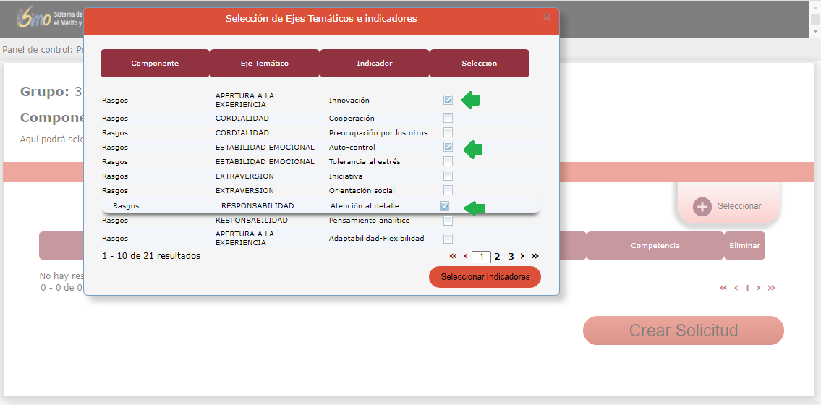Viewport: 821px width, 405px height.
Task: Click the Componente column header
Action: 155,64
